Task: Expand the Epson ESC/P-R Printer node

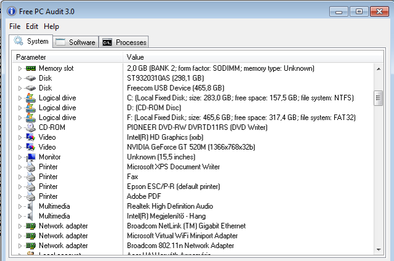Action: click(20, 187)
